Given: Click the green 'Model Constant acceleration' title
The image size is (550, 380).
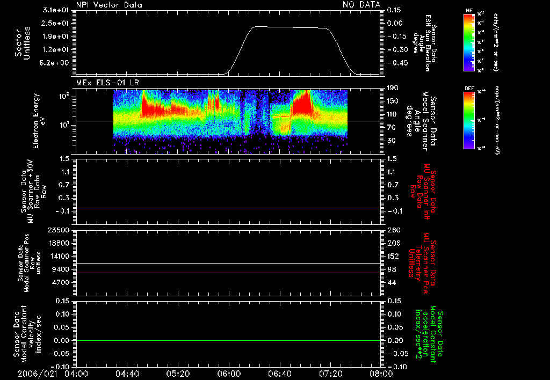Looking at the screenshot, I should click(x=430, y=334).
